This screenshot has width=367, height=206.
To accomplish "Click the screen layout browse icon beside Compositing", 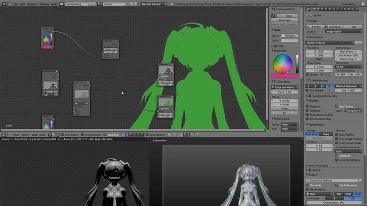I will pos(63,4).
